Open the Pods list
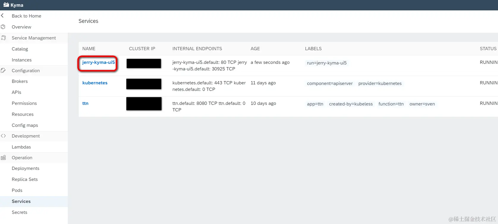This screenshot has width=498, height=224. [x=17, y=190]
